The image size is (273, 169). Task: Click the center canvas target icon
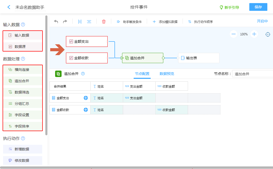268,34
